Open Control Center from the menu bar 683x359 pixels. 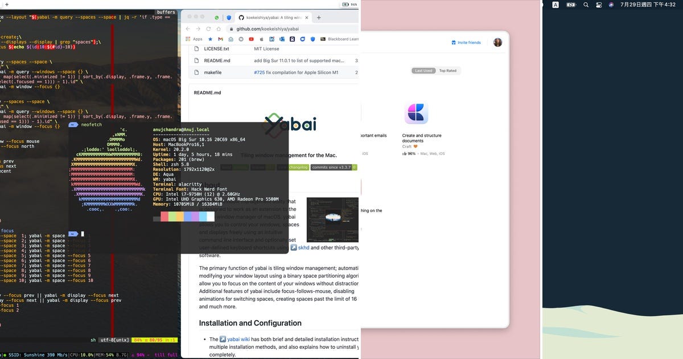pyautogui.click(x=599, y=6)
